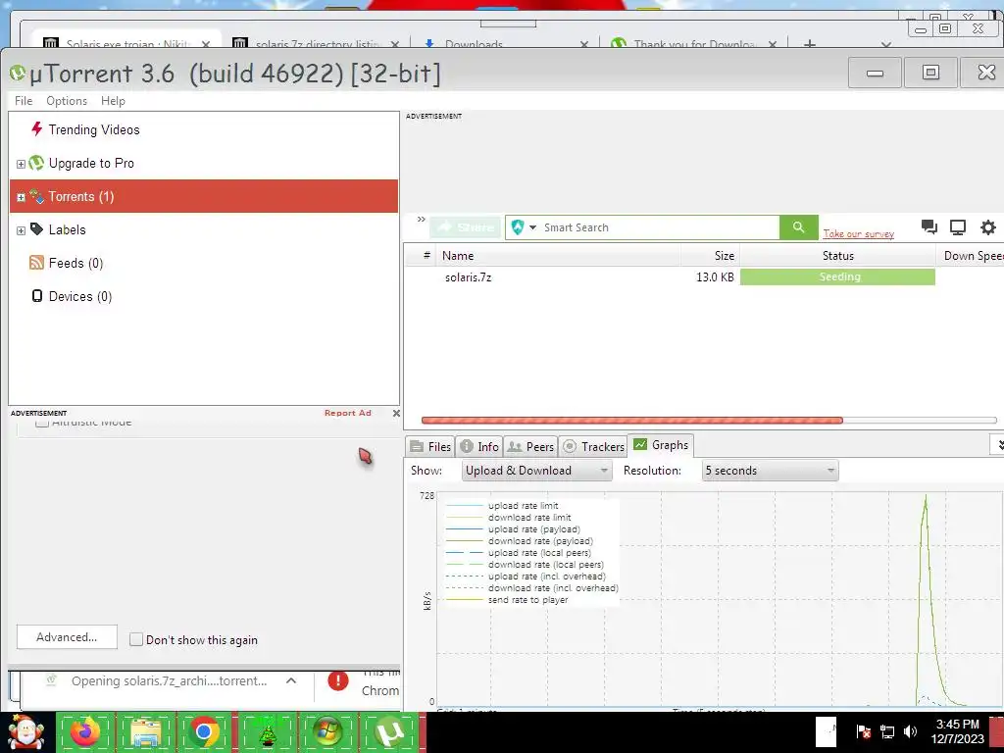
Task: Select Torrents (1) in the sidebar
Action: [x=204, y=196]
